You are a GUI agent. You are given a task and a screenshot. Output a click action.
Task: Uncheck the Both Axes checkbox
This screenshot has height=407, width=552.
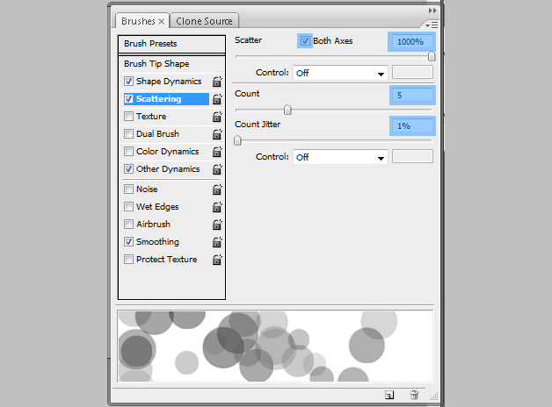click(305, 40)
